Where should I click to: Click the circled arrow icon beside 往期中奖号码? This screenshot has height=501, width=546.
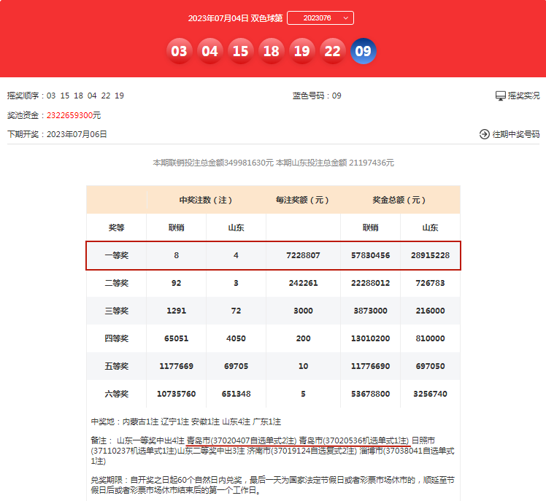point(484,134)
